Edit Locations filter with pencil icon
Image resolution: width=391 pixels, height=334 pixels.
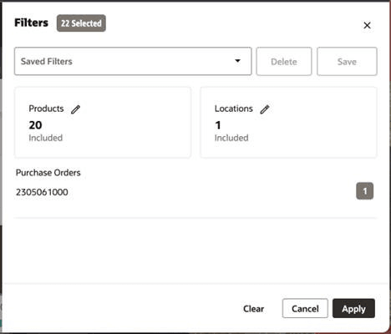[265, 109]
